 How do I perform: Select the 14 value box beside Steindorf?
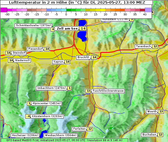[x=8, y=53]
